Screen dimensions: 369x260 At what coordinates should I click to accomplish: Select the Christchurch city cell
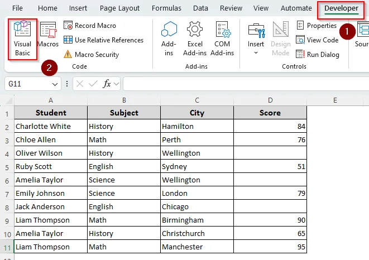point(197,233)
